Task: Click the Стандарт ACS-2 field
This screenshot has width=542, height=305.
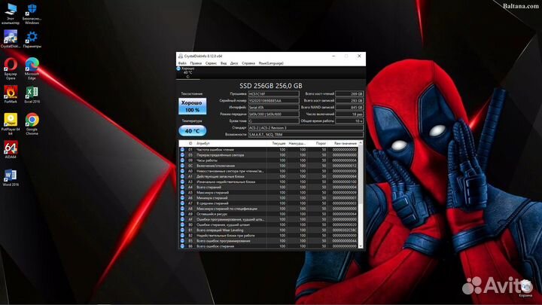Action: pyautogui.click(x=306, y=127)
